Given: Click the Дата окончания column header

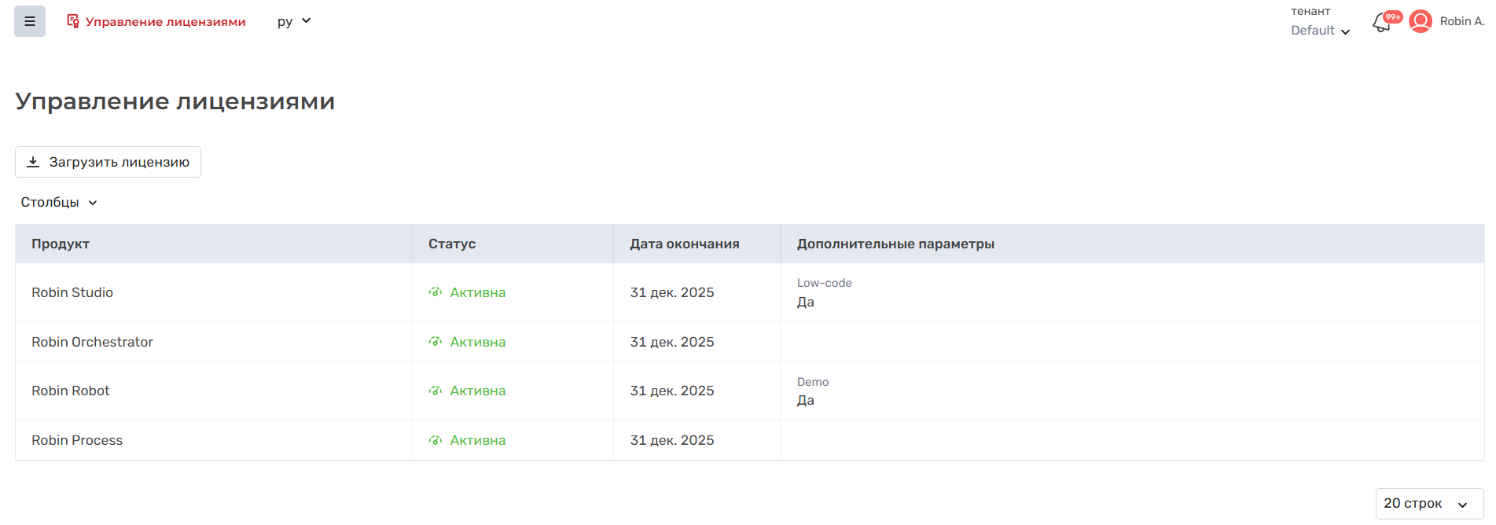Looking at the screenshot, I should click(684, 244).
